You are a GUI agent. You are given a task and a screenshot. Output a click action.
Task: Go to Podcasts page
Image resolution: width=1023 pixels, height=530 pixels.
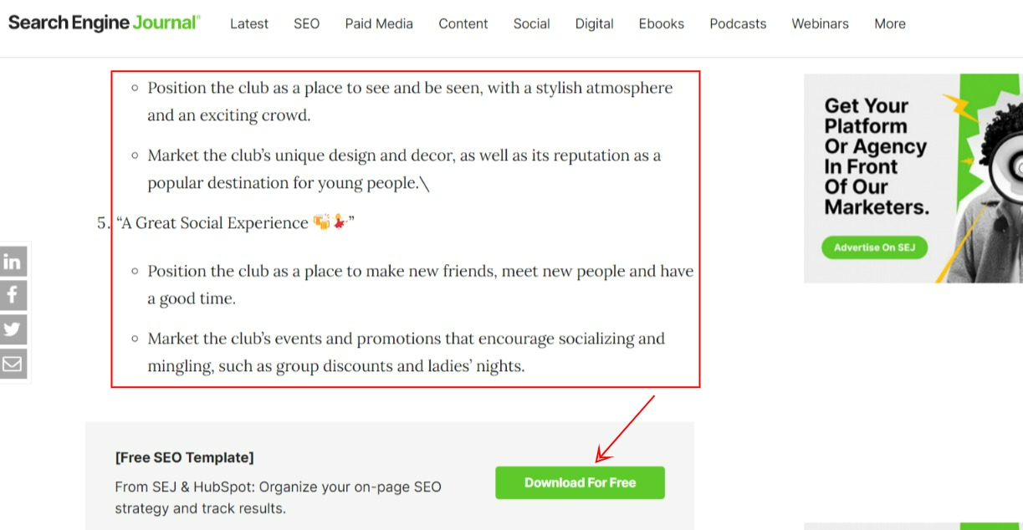click(738, 23)
